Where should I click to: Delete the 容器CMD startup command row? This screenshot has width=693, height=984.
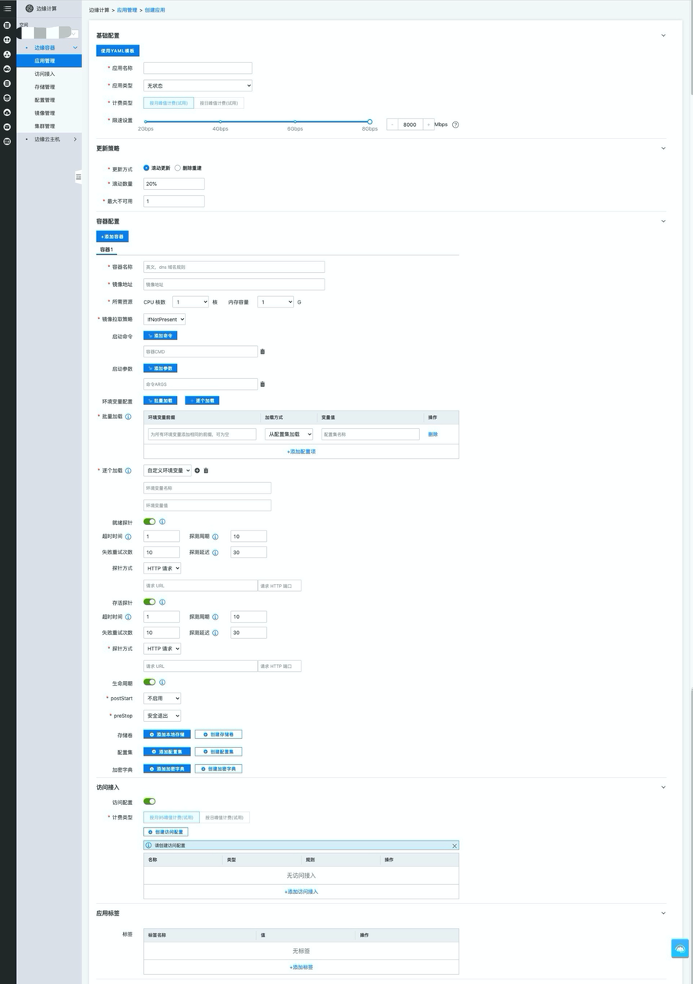(262, 351)
